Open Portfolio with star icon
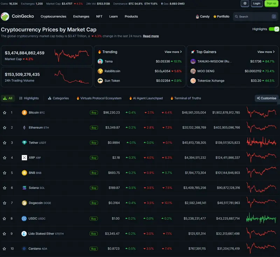Image resolution: width=280 pixels, height=257 pixels. [221, 16]
